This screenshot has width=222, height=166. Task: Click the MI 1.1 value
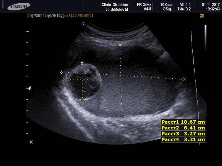click(185, 5)
